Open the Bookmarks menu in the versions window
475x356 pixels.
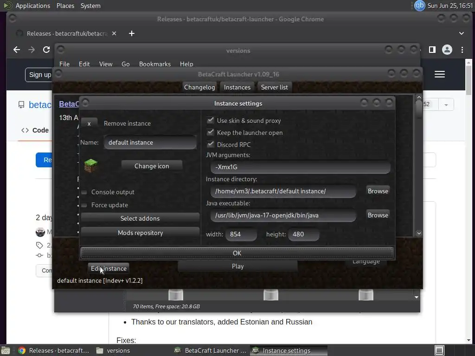[x=155, y=64]
